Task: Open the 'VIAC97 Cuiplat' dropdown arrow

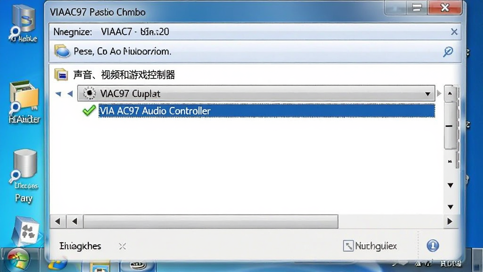Action: pyautogui.click(x=427, y=94)
